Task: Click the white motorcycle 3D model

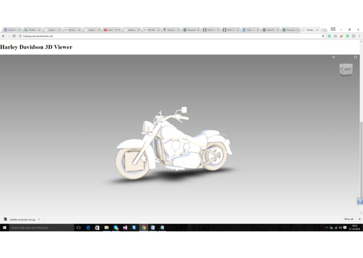Action: coord(173,144)
